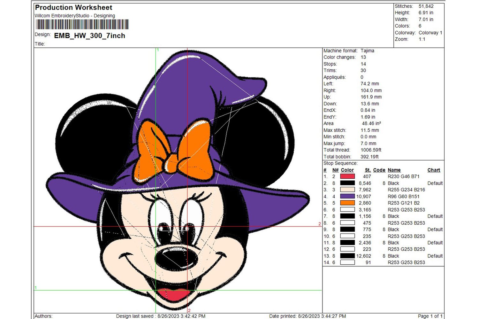Select the 'Production Worksheet' heading

click(x=73, y=7)
